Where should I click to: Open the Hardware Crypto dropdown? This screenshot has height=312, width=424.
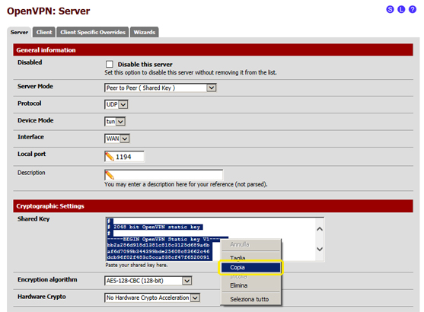152,298
